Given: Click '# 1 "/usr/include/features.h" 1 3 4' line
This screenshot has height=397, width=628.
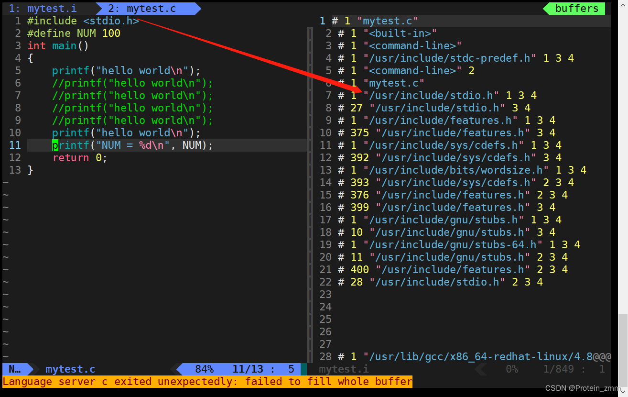Looking at the screenshot, I should click(x=447, y=121).
